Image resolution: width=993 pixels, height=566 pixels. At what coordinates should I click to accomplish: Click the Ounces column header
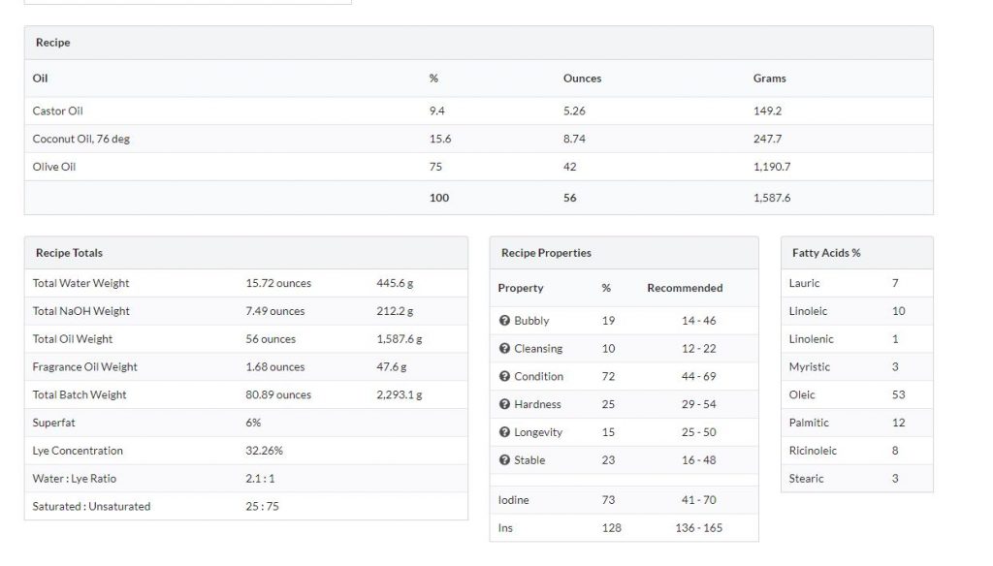[x=582, y=79]
